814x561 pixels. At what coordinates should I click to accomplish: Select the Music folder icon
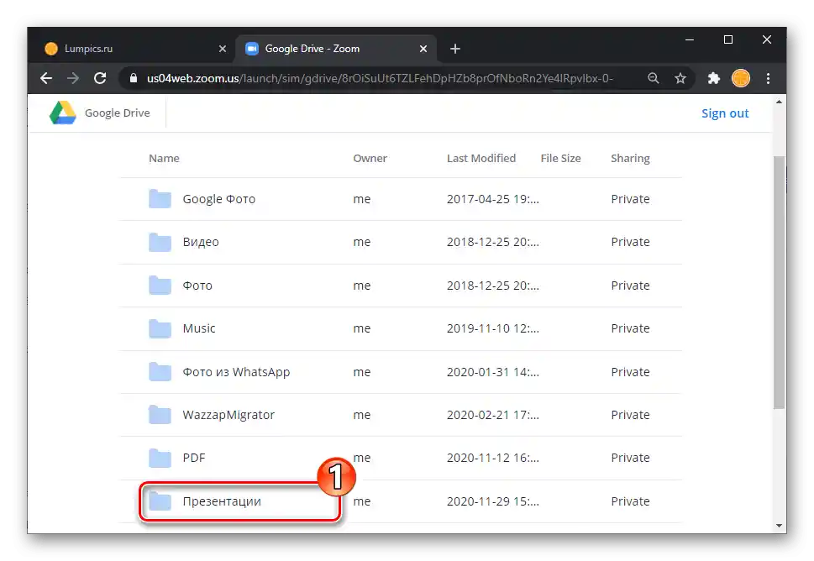(160, 328)
